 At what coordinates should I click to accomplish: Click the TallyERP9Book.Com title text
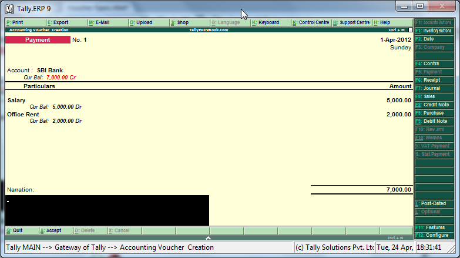pos(209,30)
